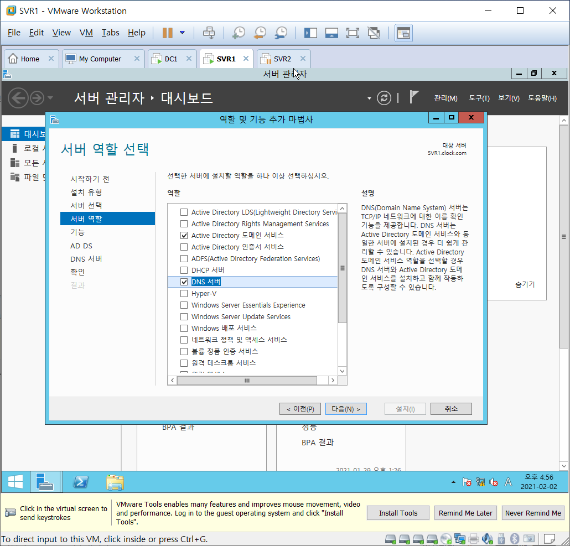570x546 pixels.
Task: Open the Windows Start button
Action: pos(15,482)
